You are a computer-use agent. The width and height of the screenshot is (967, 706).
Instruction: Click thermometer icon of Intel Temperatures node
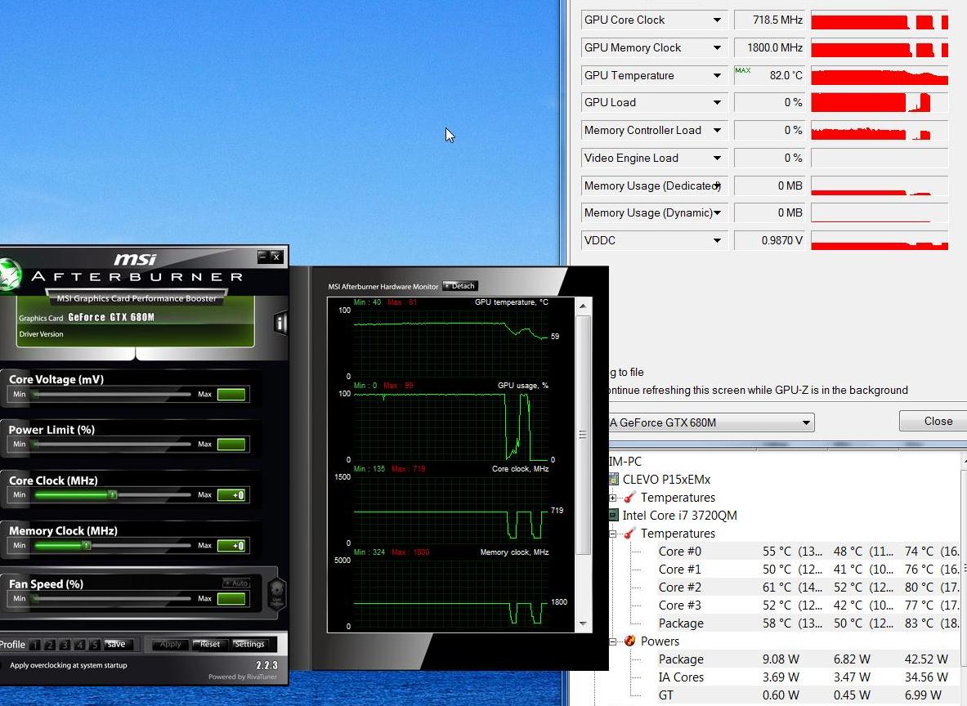[629, 534]
